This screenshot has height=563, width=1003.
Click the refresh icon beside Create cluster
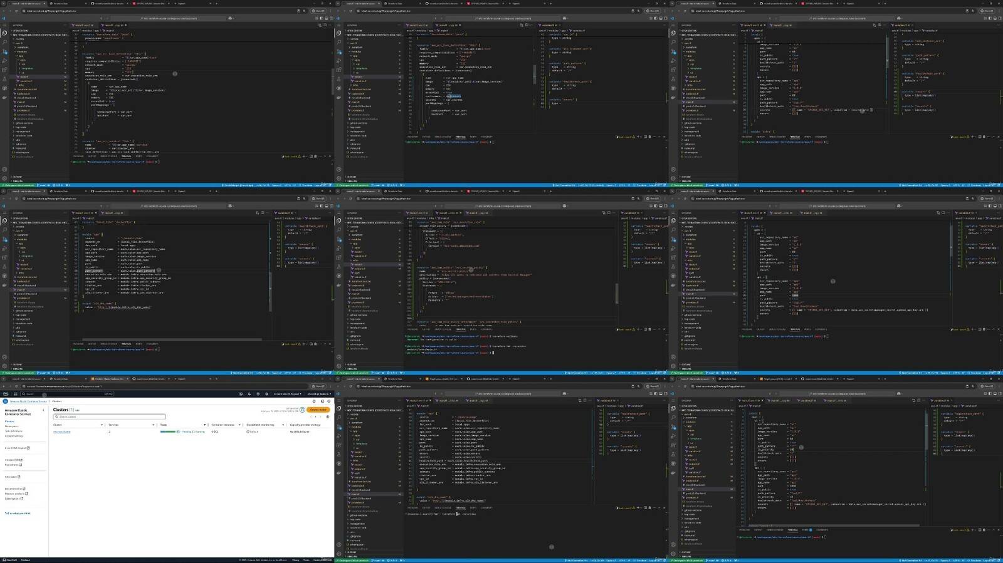[302, 410]
